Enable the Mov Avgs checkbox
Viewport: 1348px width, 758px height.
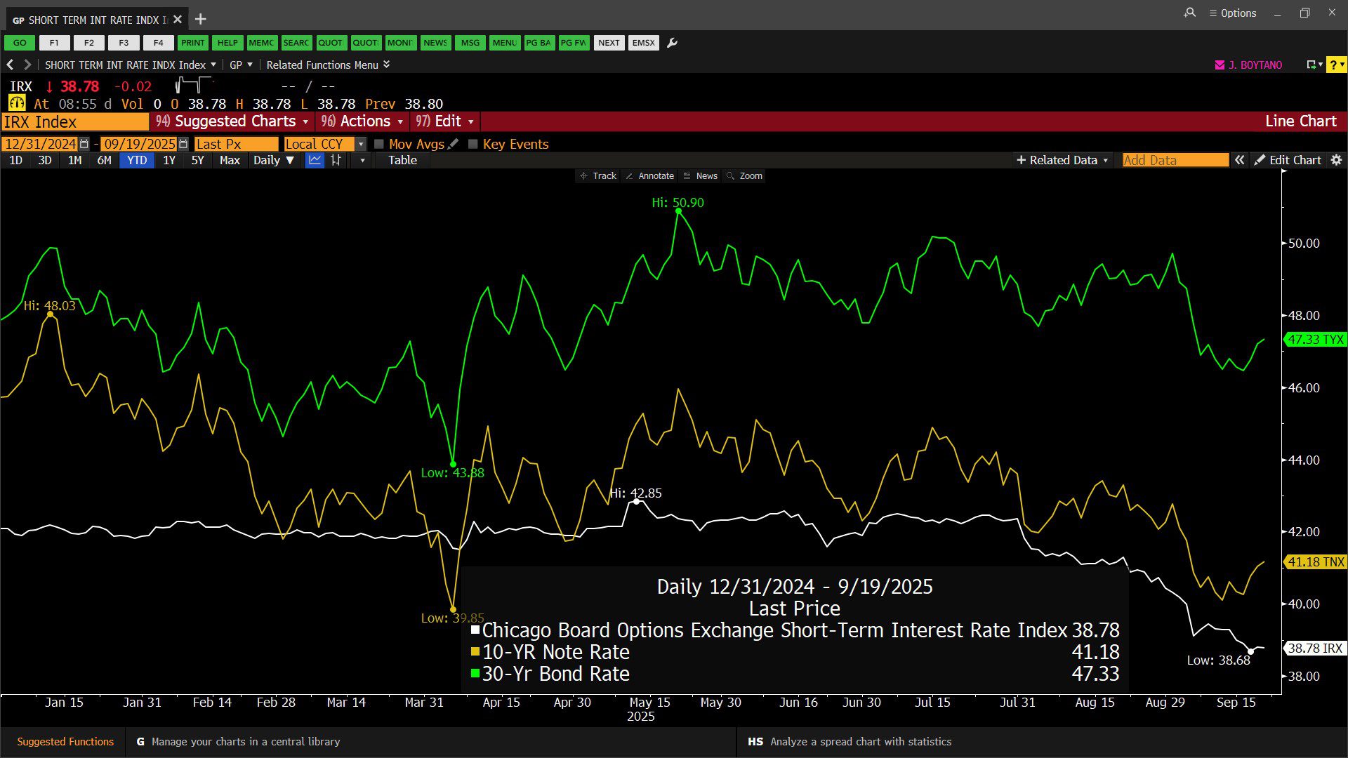point(379,144)
